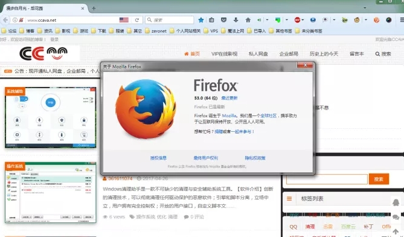Open 留言本 navigation item

pos(356,54)
